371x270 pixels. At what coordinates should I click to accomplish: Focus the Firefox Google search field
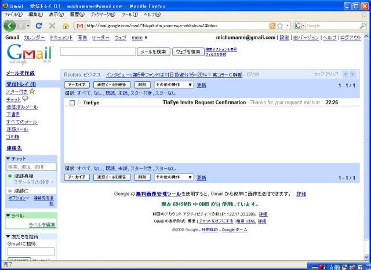(332, 25)
